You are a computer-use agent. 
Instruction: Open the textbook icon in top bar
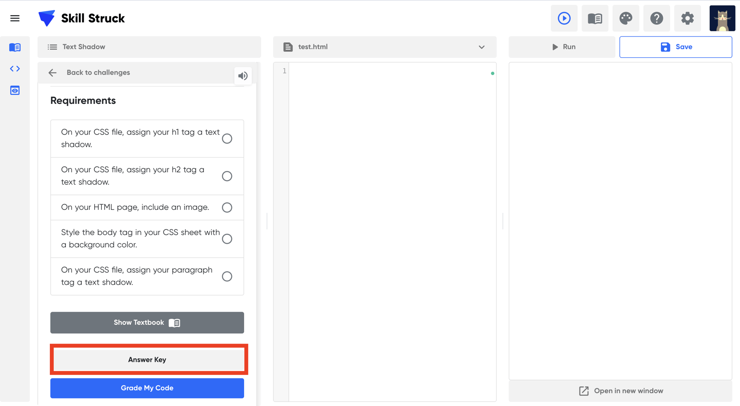coord(595,18)
